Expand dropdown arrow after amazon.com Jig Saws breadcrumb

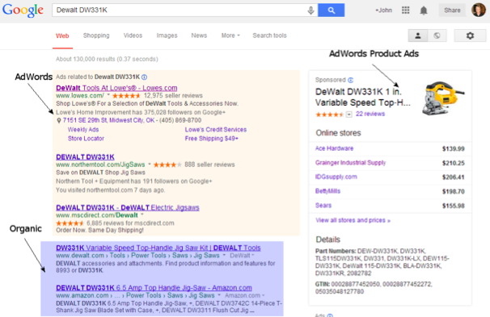[x=219, y=295]
